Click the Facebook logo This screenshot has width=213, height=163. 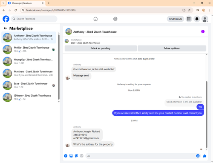[x=6, y=19]
